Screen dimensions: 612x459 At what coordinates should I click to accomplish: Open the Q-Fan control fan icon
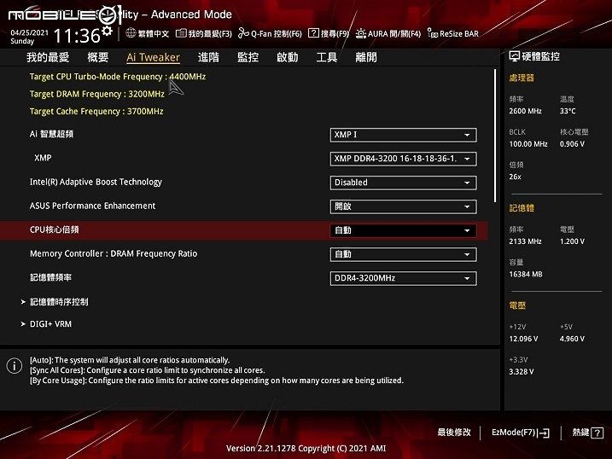point(243,33)
